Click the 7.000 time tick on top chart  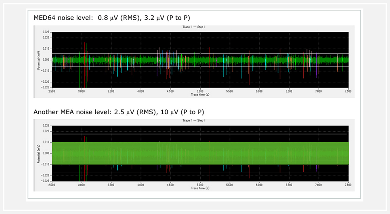click(319, 91)
